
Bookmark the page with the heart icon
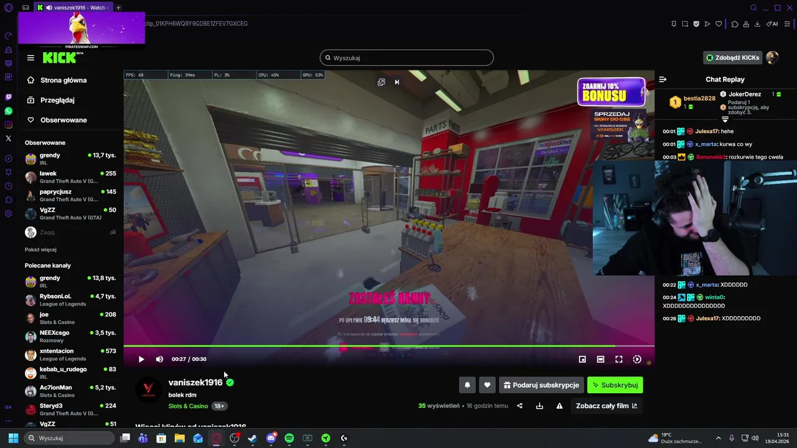pyautogui.click(x=719, y=24)
